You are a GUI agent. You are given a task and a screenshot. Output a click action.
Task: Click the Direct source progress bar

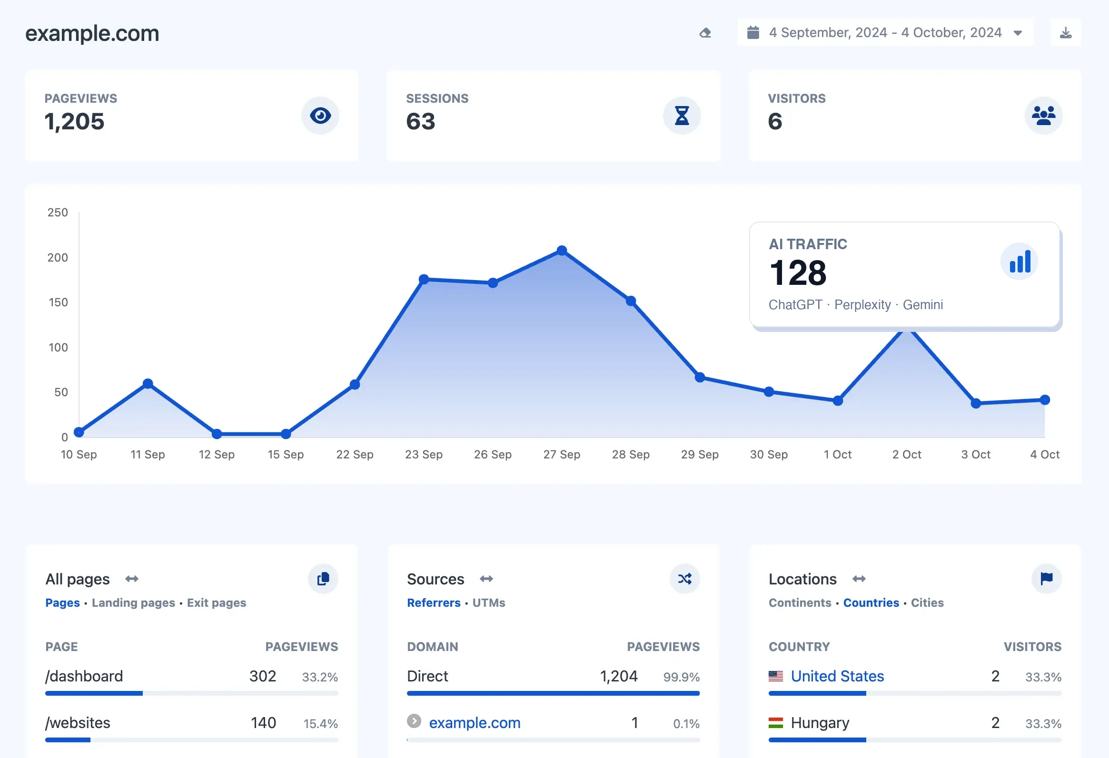tap(554, 693)
